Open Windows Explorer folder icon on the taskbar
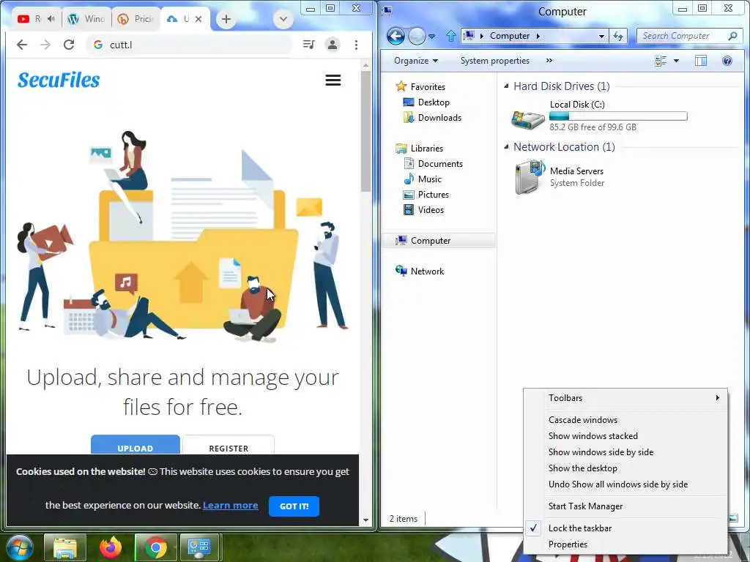This screenshot has width=750, height=562. (65, 547)
